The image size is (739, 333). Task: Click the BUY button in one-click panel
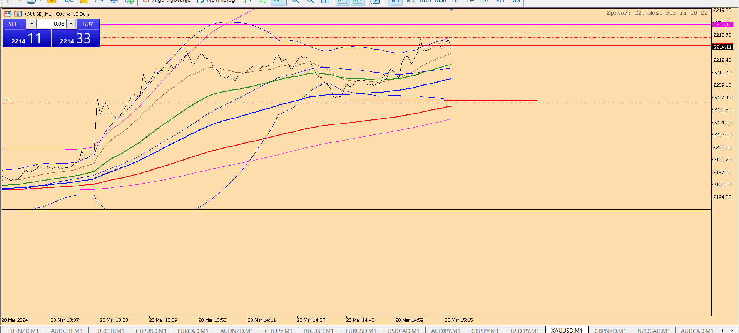click(88, 24)
